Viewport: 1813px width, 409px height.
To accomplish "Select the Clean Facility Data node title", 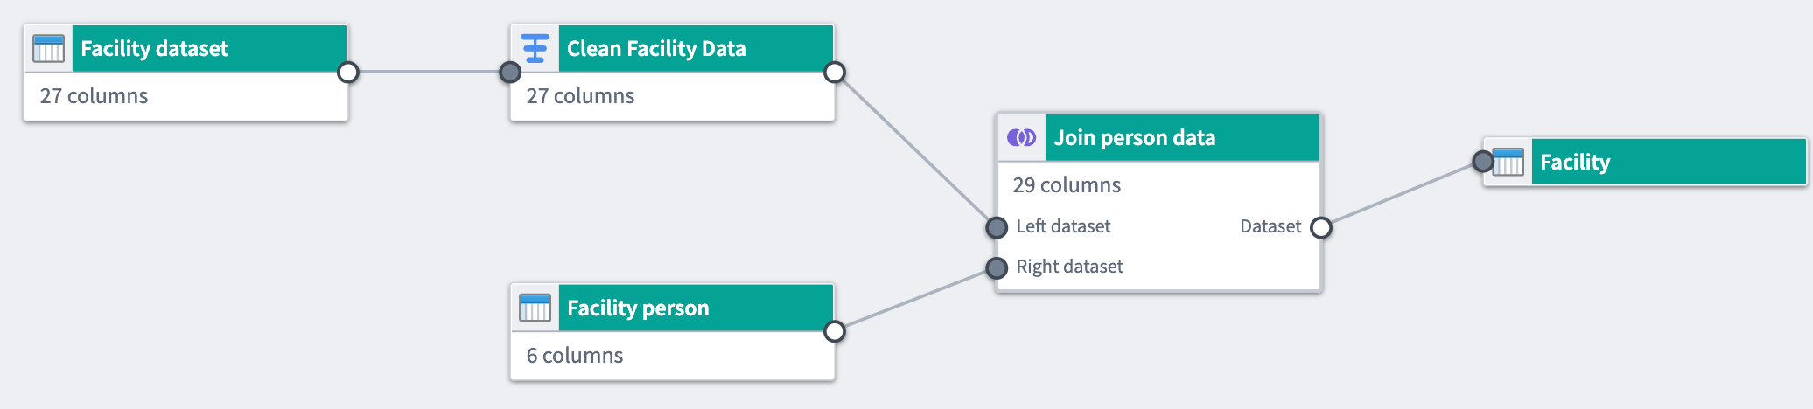I will pos(656,48).
